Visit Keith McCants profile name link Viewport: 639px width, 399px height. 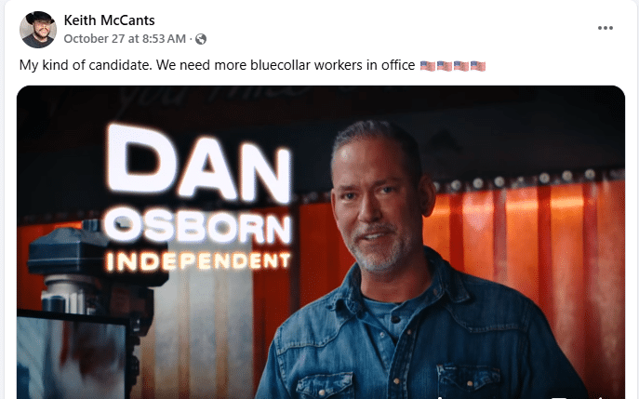[x=109, y=20]
